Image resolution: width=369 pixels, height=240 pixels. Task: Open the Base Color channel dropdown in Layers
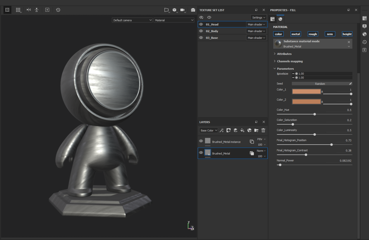[209, 131]
